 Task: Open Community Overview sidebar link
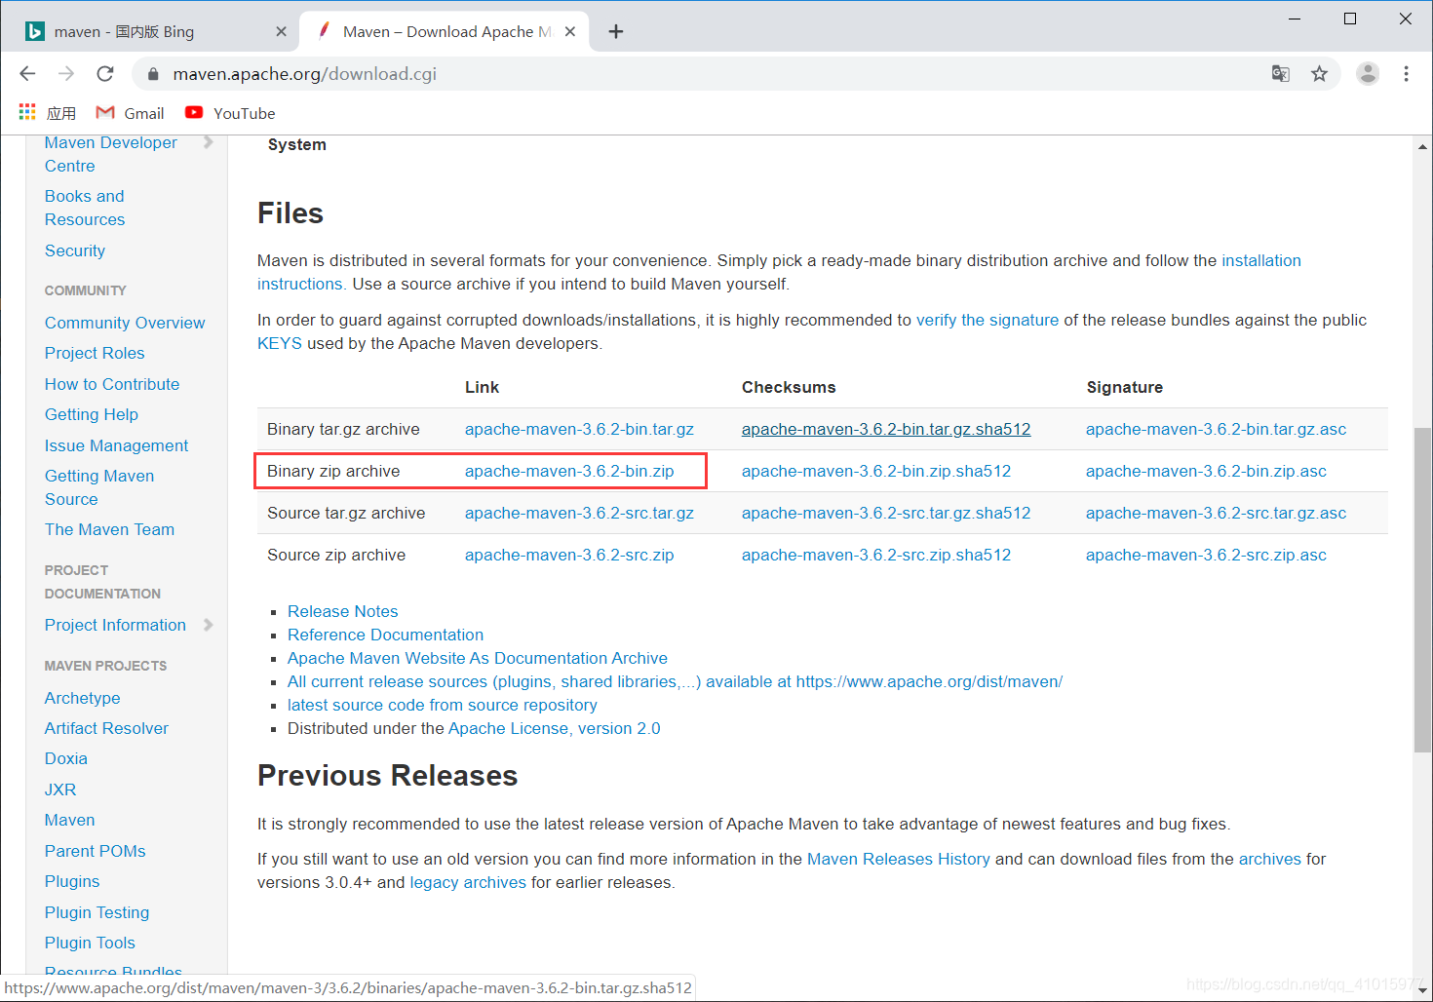tap(125, 323)
